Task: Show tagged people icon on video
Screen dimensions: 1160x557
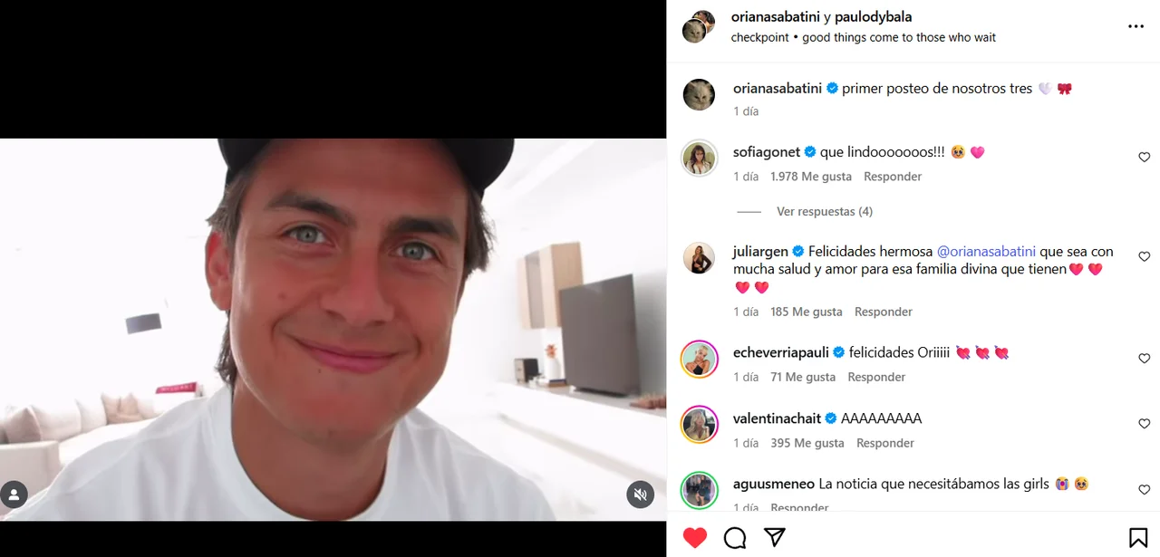Action: pyautogui.click(x=14, y=495)
